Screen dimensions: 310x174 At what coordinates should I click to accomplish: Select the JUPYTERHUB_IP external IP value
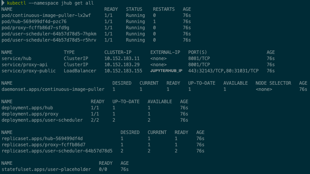pyautogui.click(x=166, y=71)
